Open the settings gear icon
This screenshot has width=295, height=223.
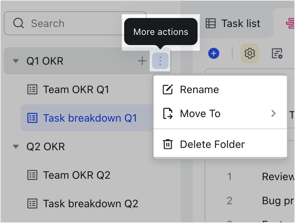(x=250, y=53)
